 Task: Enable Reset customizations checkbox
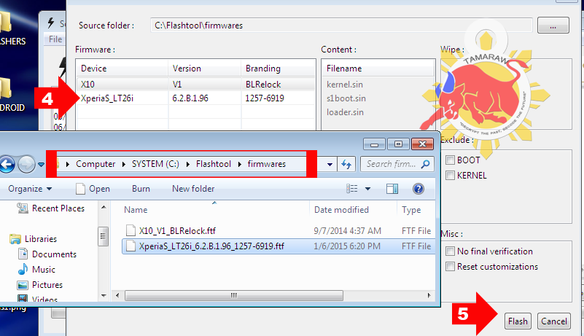point(451,267)
